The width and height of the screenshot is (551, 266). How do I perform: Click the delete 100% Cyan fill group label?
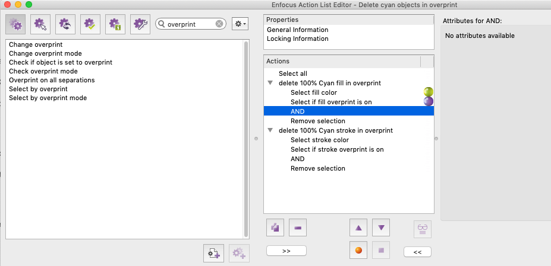pos(330,83)
